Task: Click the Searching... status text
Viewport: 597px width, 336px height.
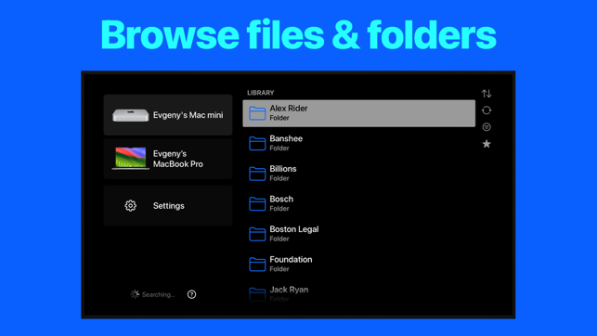Action: coord(158,294)
